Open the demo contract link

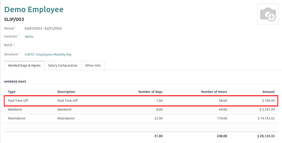point(29,36)
